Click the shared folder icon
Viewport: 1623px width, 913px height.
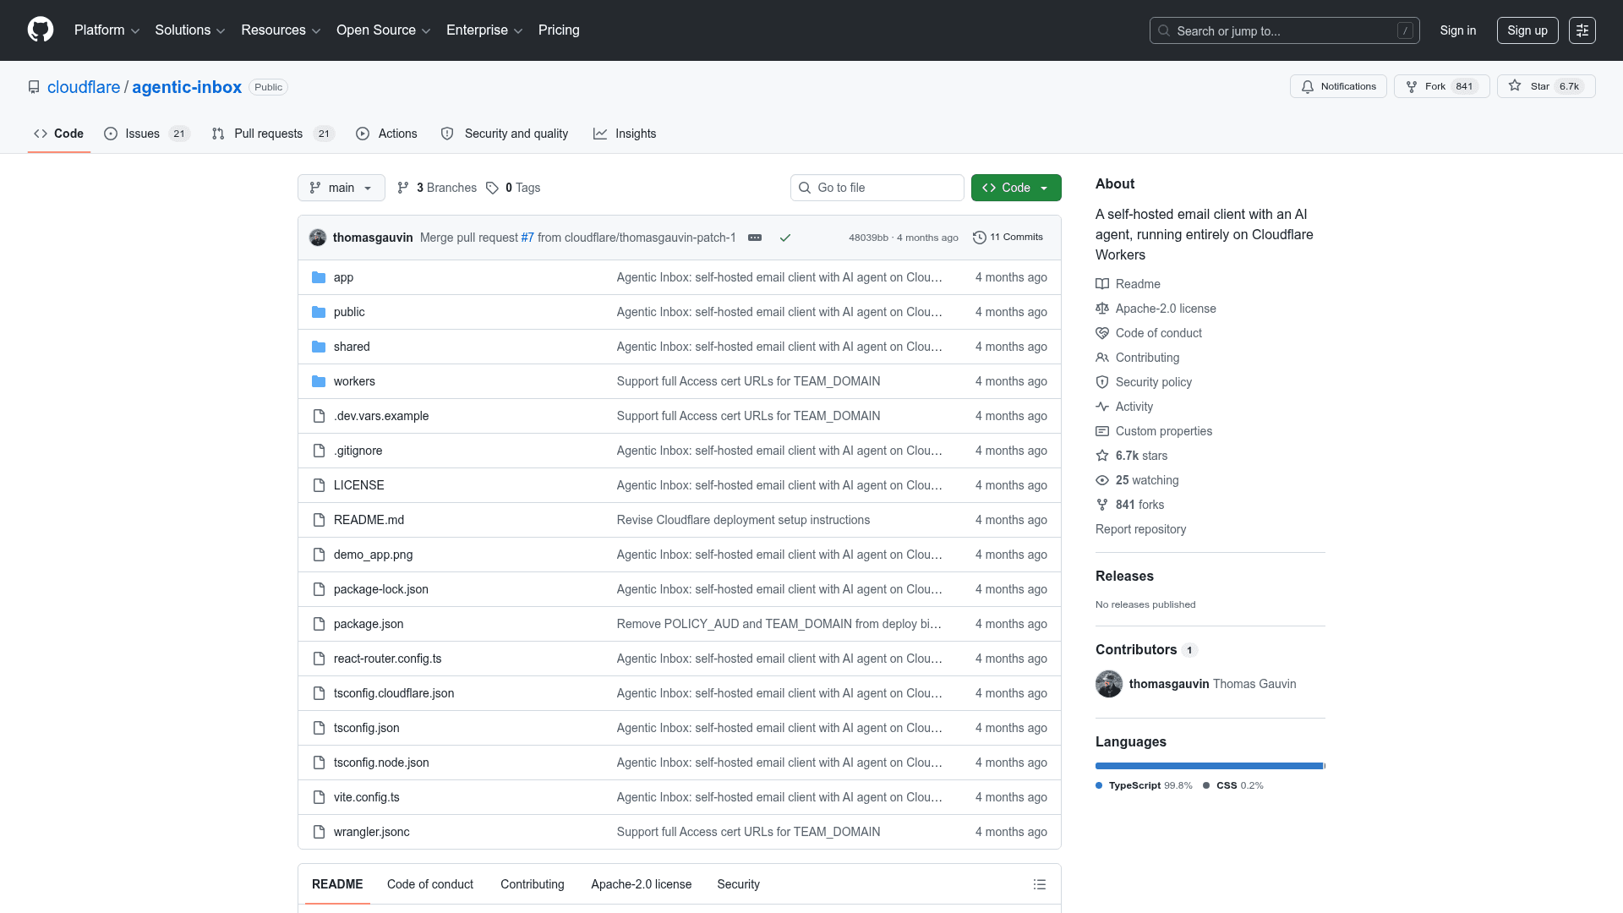(x=319, y=347)
